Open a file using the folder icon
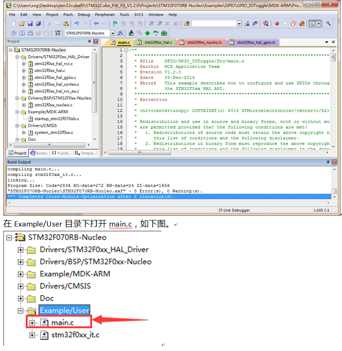 (22, 23)
